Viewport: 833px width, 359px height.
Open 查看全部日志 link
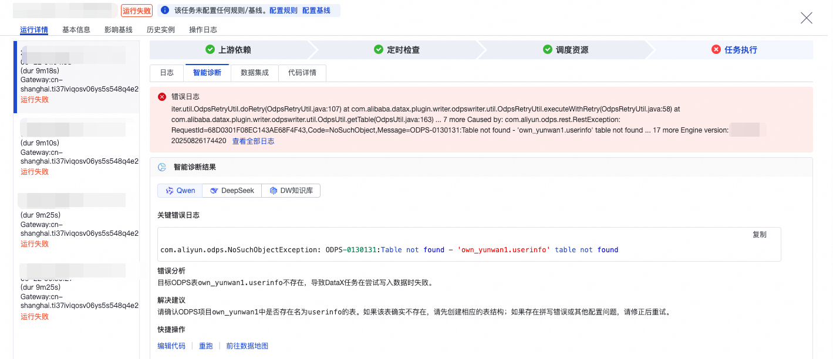(254, 141)
